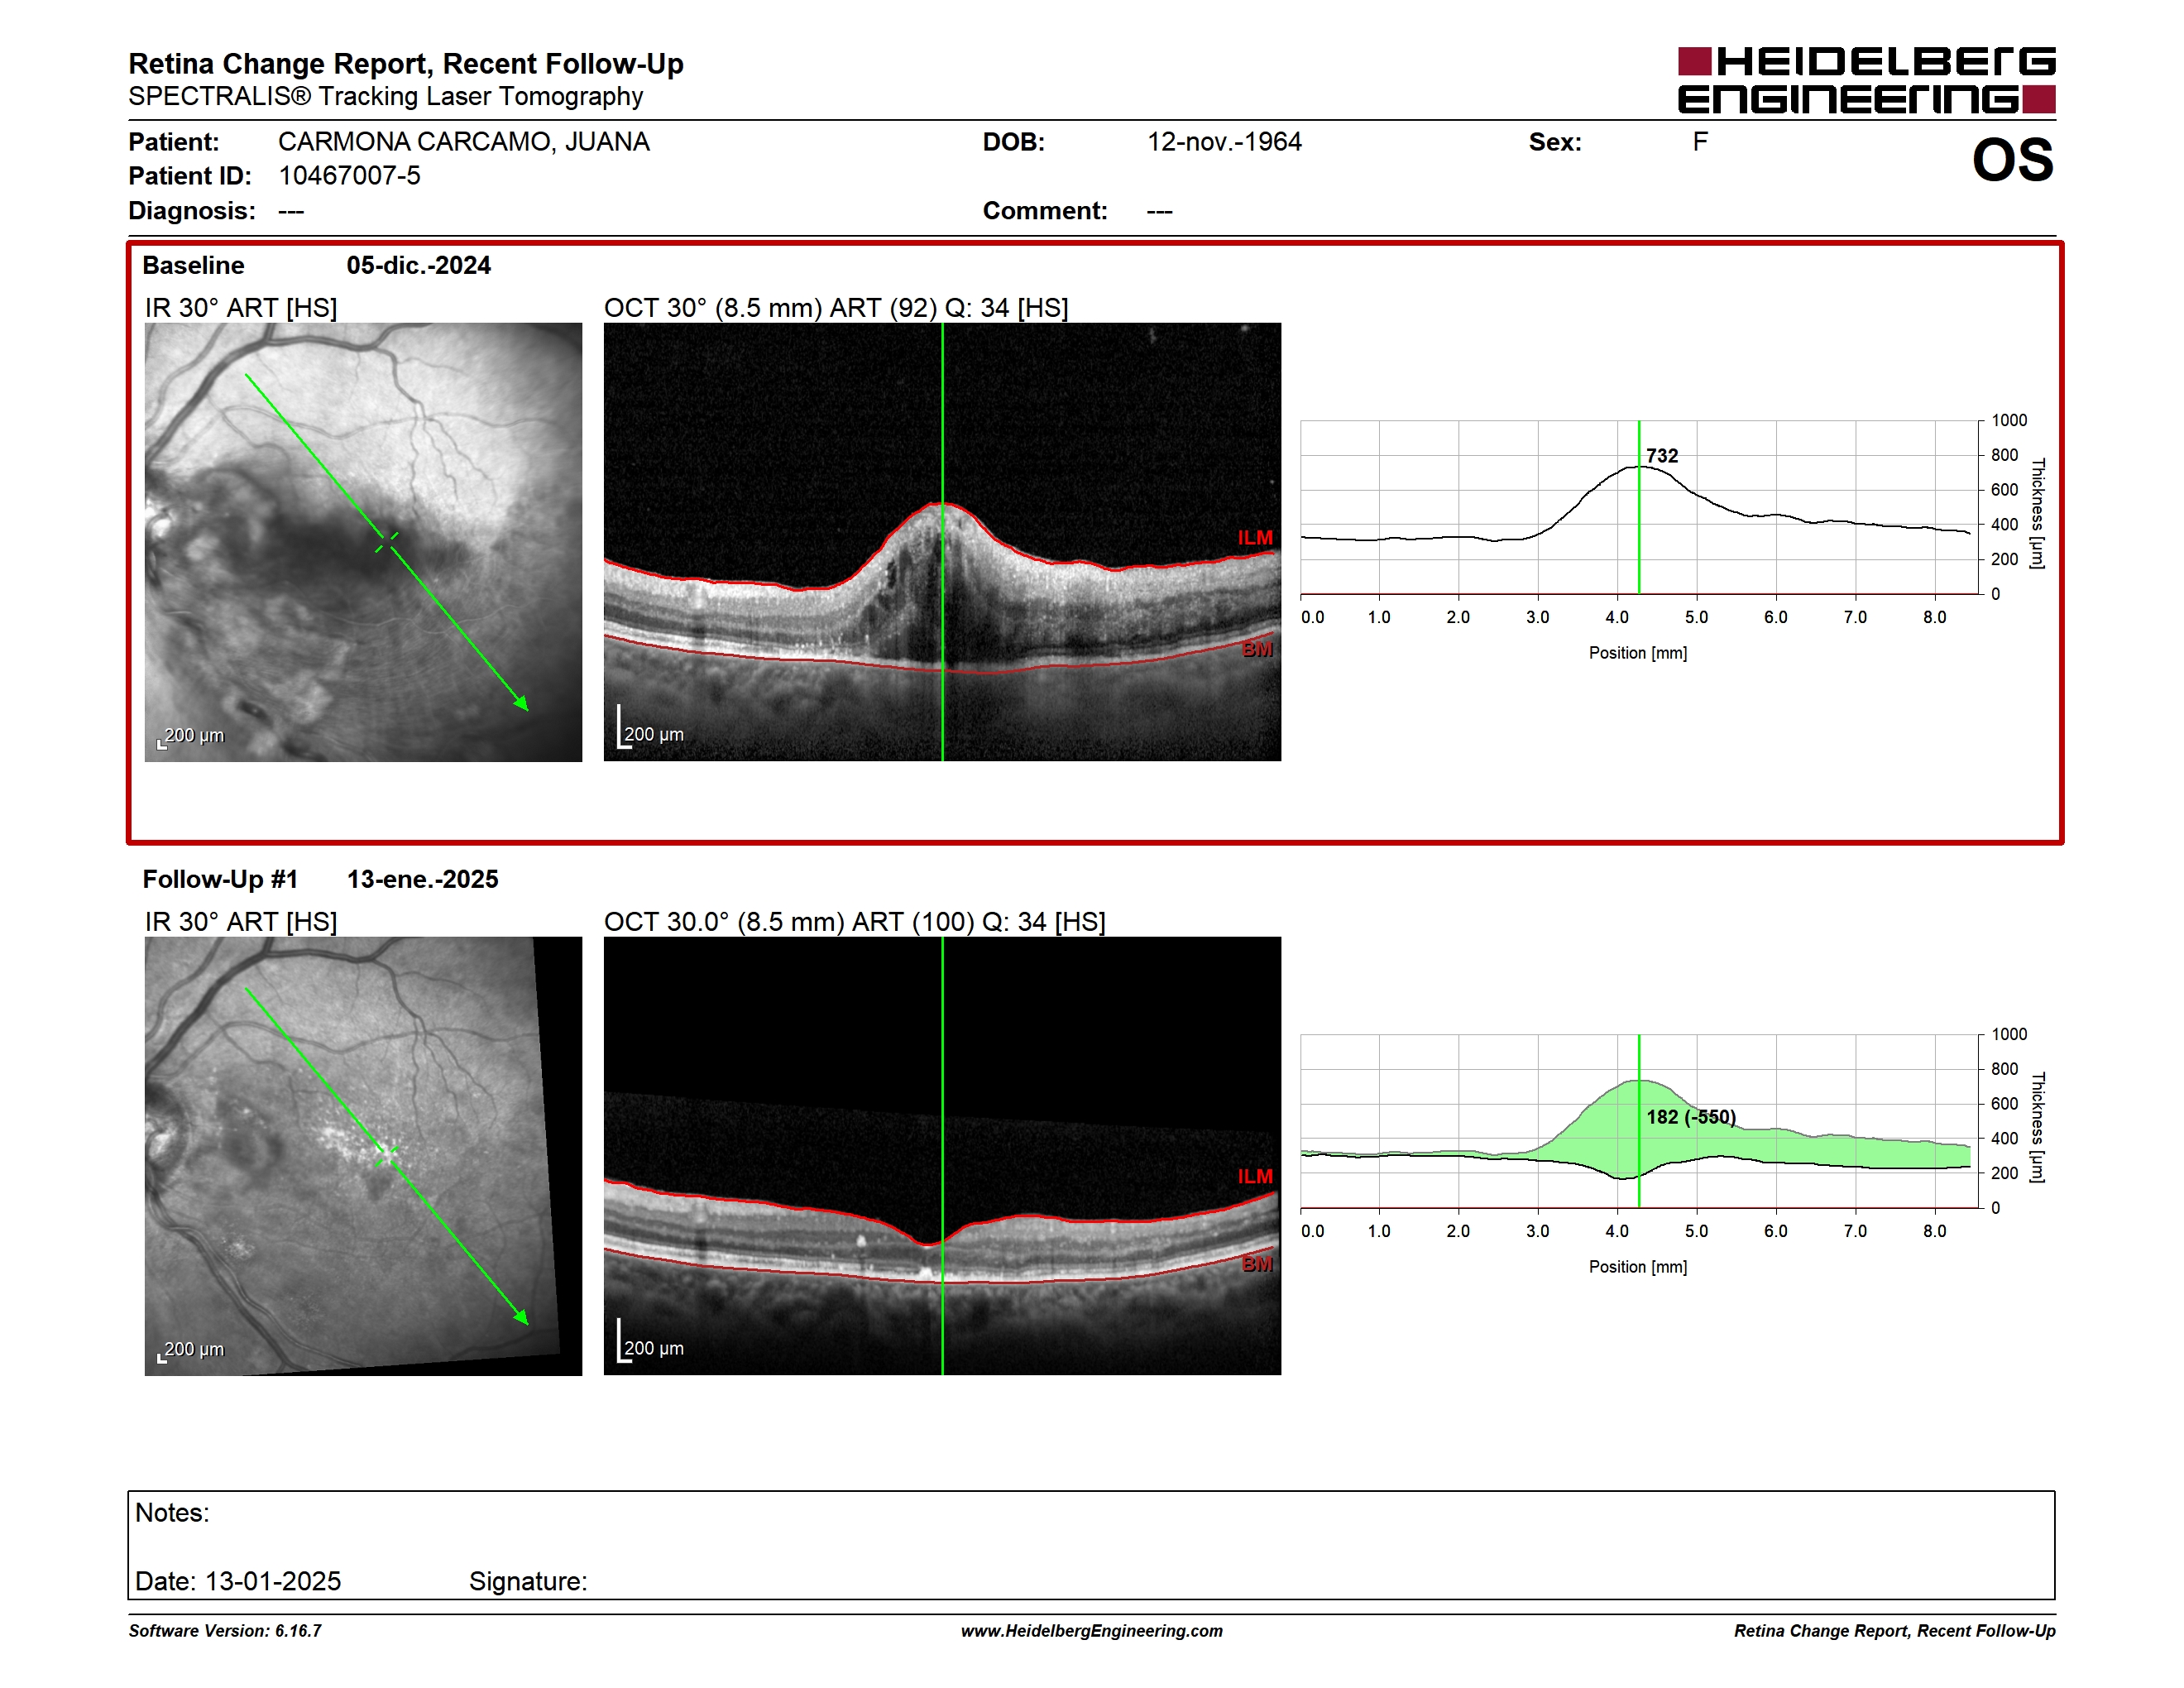This screenshot has width=2184, height=1688.
Task: Click the BM label in the baseline OCT
Action: click(1257, 650)
